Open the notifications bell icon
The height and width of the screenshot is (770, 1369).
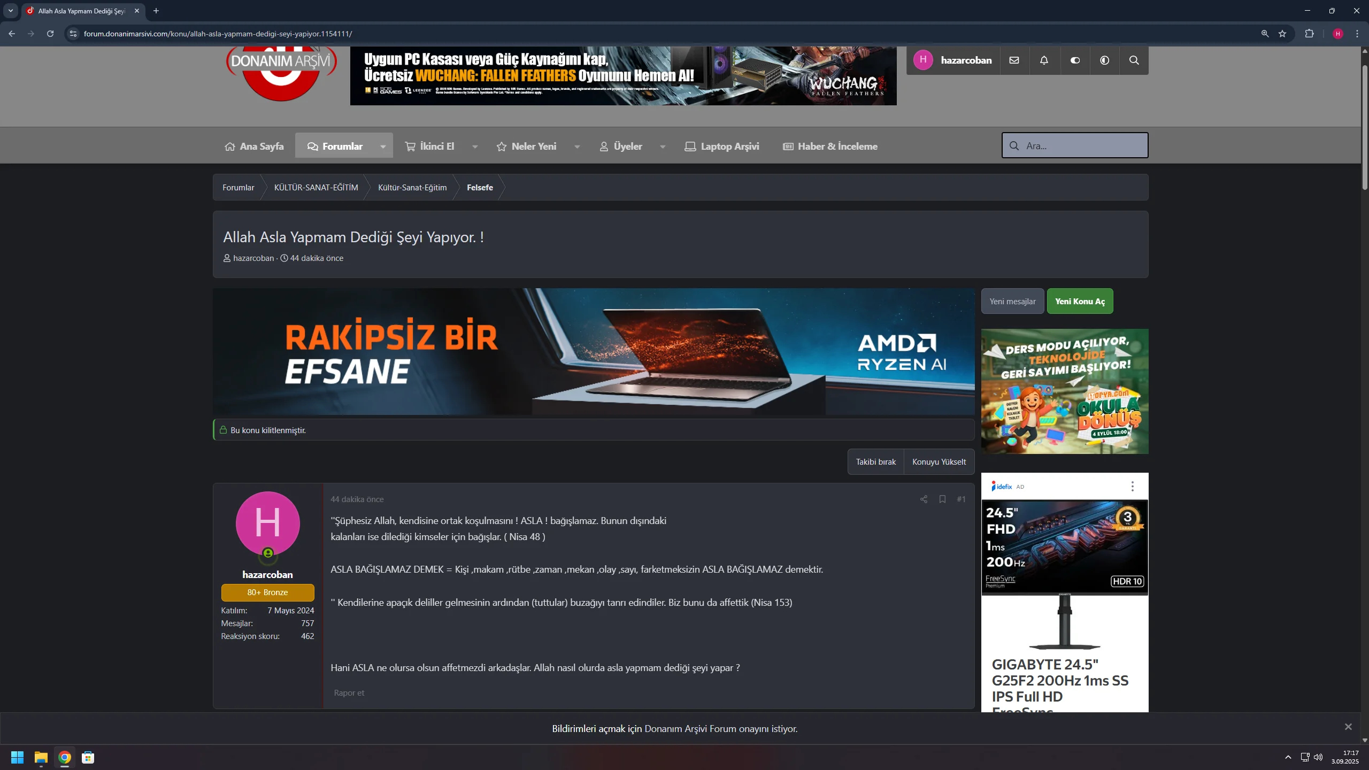(x=1044, y=60)
